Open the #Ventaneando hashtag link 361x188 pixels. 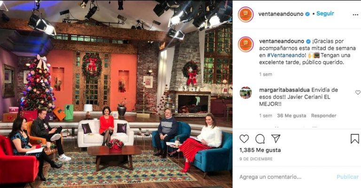[x=287, y=55]
